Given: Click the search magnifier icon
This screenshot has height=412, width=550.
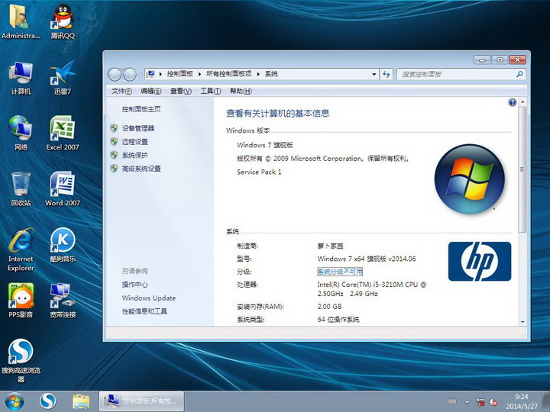Looking at the screenshot, I should 519,74.
